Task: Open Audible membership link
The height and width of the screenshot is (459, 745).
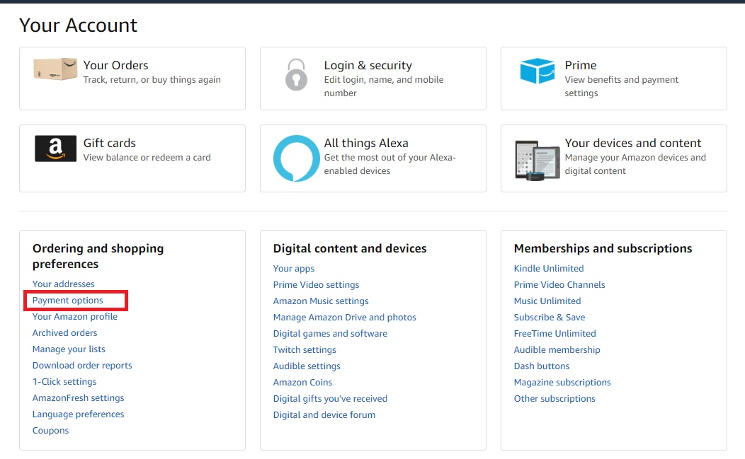Action: tap(557, 350)
